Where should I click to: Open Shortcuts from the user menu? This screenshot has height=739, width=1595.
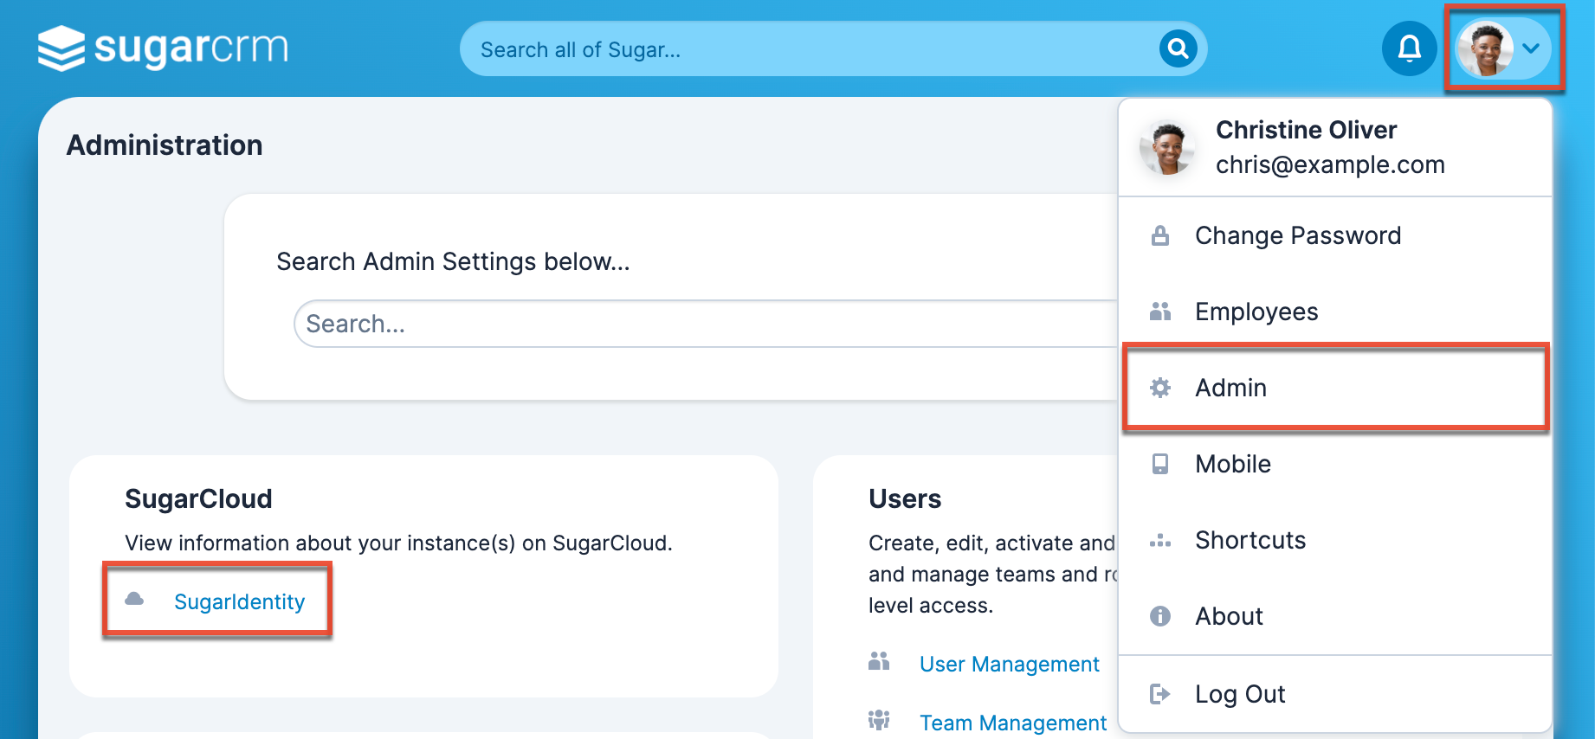coord(1335,540)
